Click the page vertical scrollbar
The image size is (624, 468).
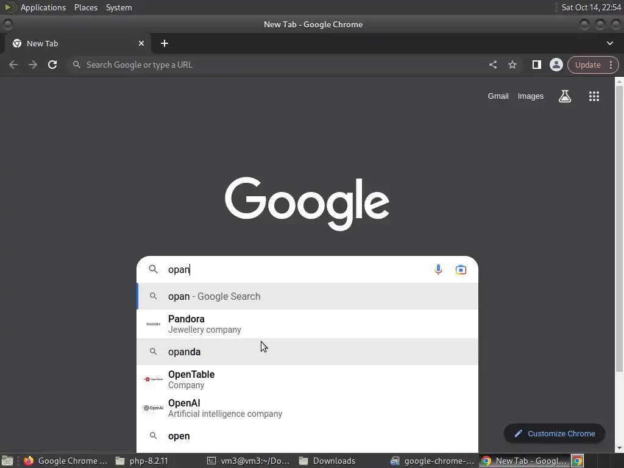coord(619,229)
